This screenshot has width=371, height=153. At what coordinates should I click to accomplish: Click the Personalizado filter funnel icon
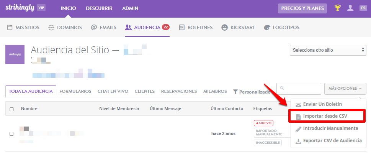coord(235,92)
